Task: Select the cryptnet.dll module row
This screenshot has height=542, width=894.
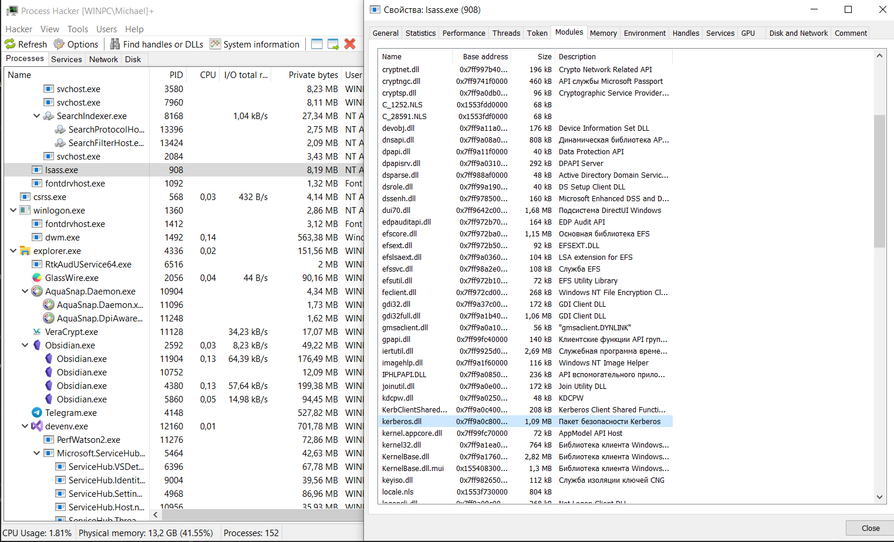Action: (525, 69)
